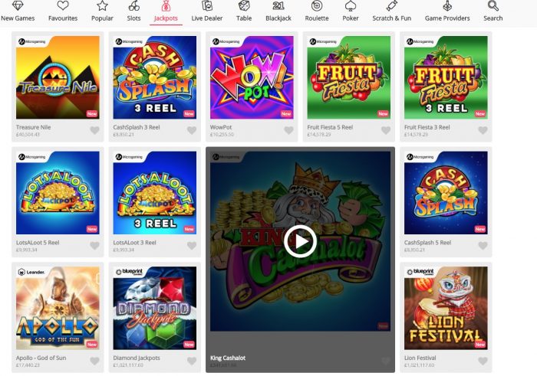Open the WowPot game thumbnail
This screenshot has width=537, height=376.
(x=252, y=77)
